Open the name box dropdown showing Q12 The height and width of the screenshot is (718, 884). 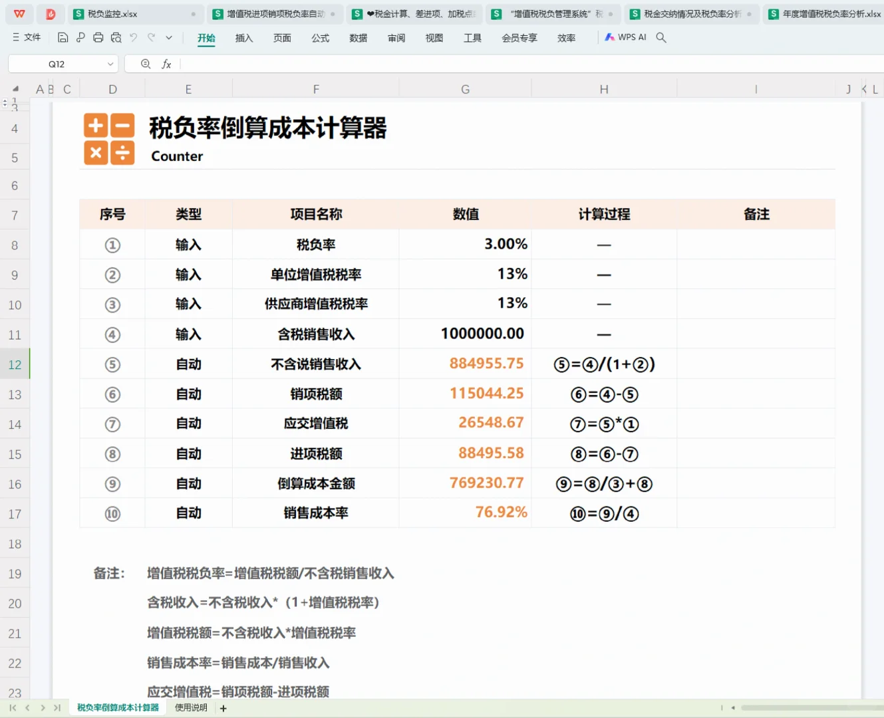coord(110,64)
